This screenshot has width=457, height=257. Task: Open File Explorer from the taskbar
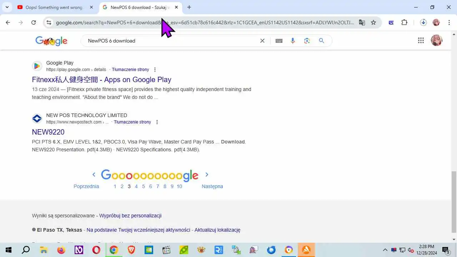pos(43,250)
